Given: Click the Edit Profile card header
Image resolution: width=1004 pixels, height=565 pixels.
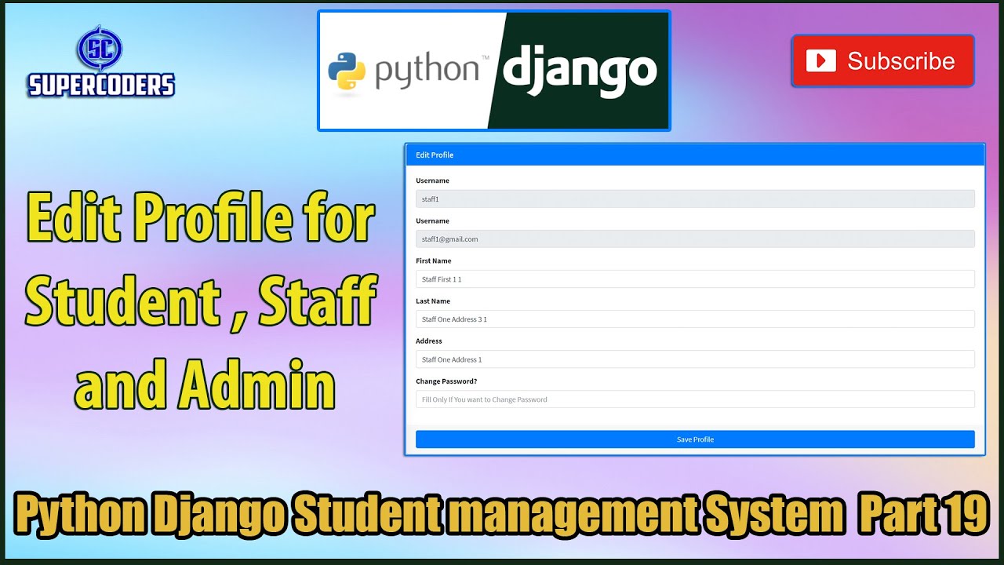Looking at the screenshot, I should 695,155.
